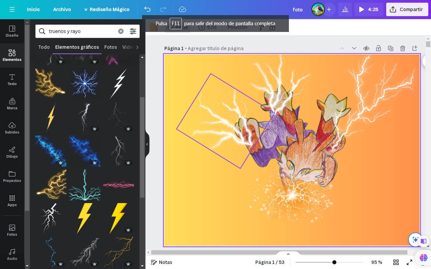The width and height of the screenshot is (431, 269).
Task: Delete page 1 with trash icon
Action: pos(403,48)
